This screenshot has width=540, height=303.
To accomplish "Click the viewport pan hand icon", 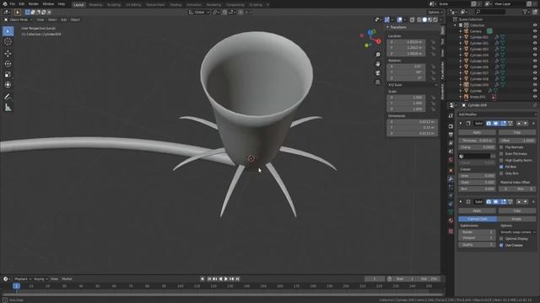I will tap(378, 64).
